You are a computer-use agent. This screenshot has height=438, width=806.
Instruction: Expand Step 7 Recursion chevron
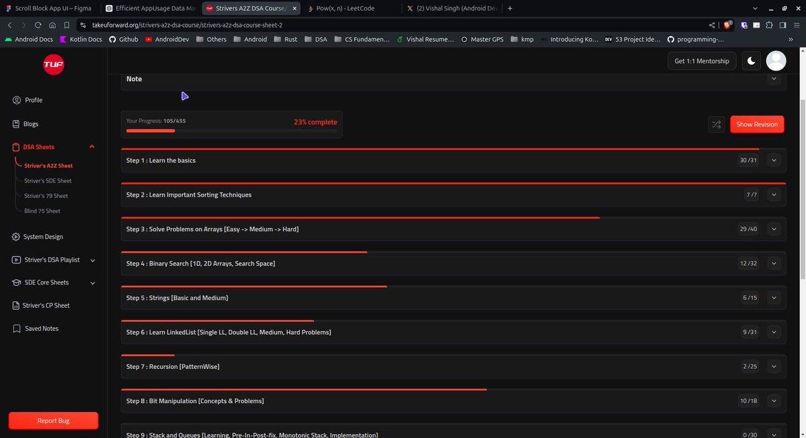click(774, 367)
